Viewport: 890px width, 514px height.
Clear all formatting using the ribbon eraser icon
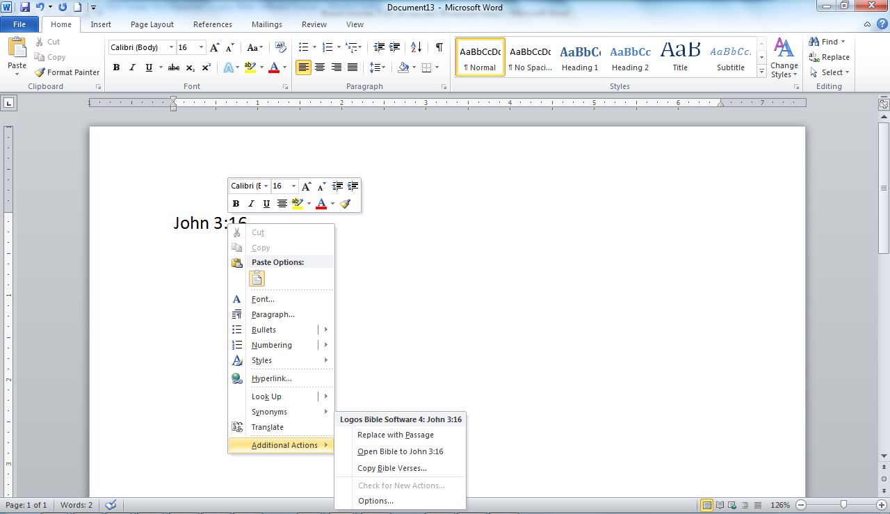pyautogui.click(x=281, y=47)
